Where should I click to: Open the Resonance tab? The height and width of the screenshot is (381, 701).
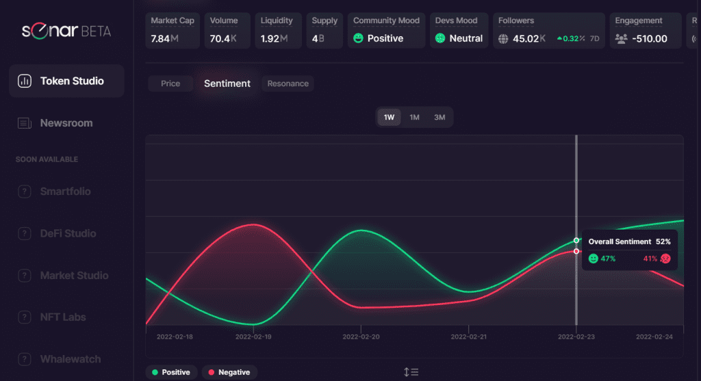pos(288,83)
